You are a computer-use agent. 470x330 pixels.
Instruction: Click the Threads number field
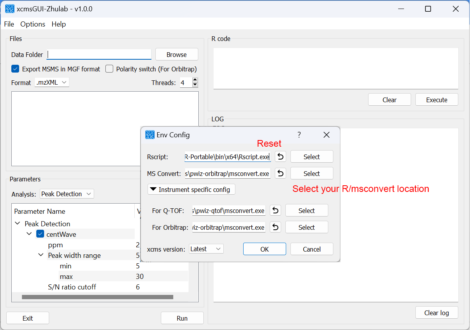(186, 83)
